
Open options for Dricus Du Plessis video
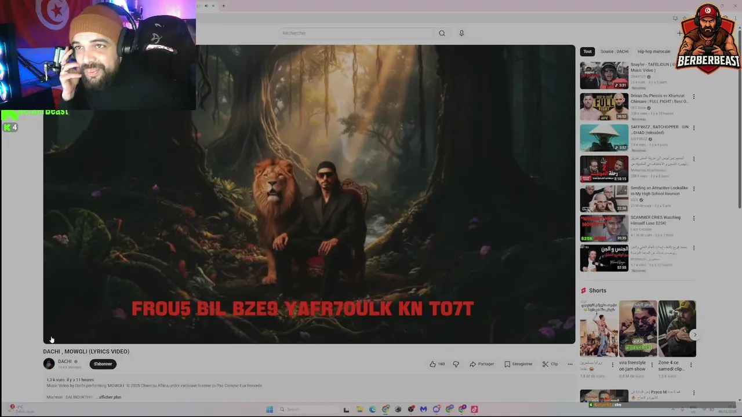693,97
